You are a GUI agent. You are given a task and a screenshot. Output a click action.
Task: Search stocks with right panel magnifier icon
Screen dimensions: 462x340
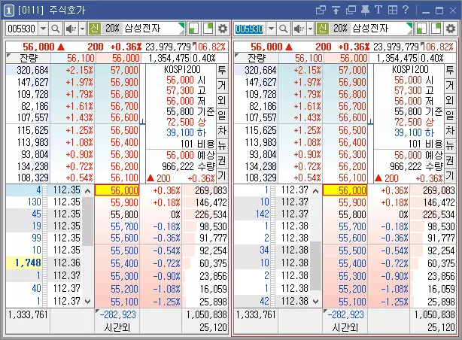point(283,29)
